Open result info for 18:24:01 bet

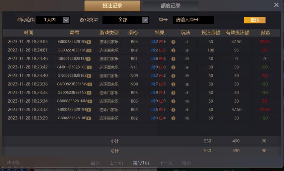pos(173,50)
